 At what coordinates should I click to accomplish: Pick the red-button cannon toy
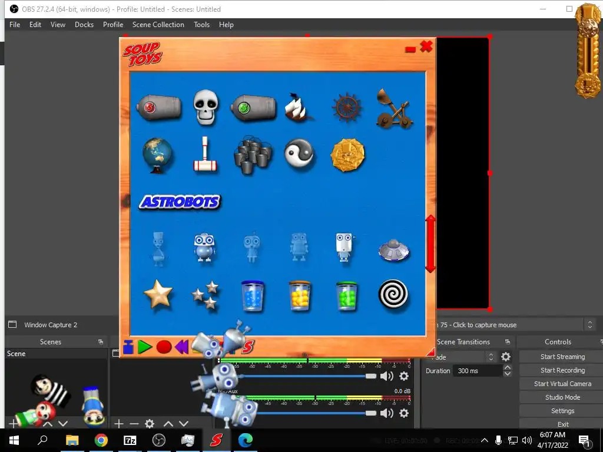tap(159, 107)
